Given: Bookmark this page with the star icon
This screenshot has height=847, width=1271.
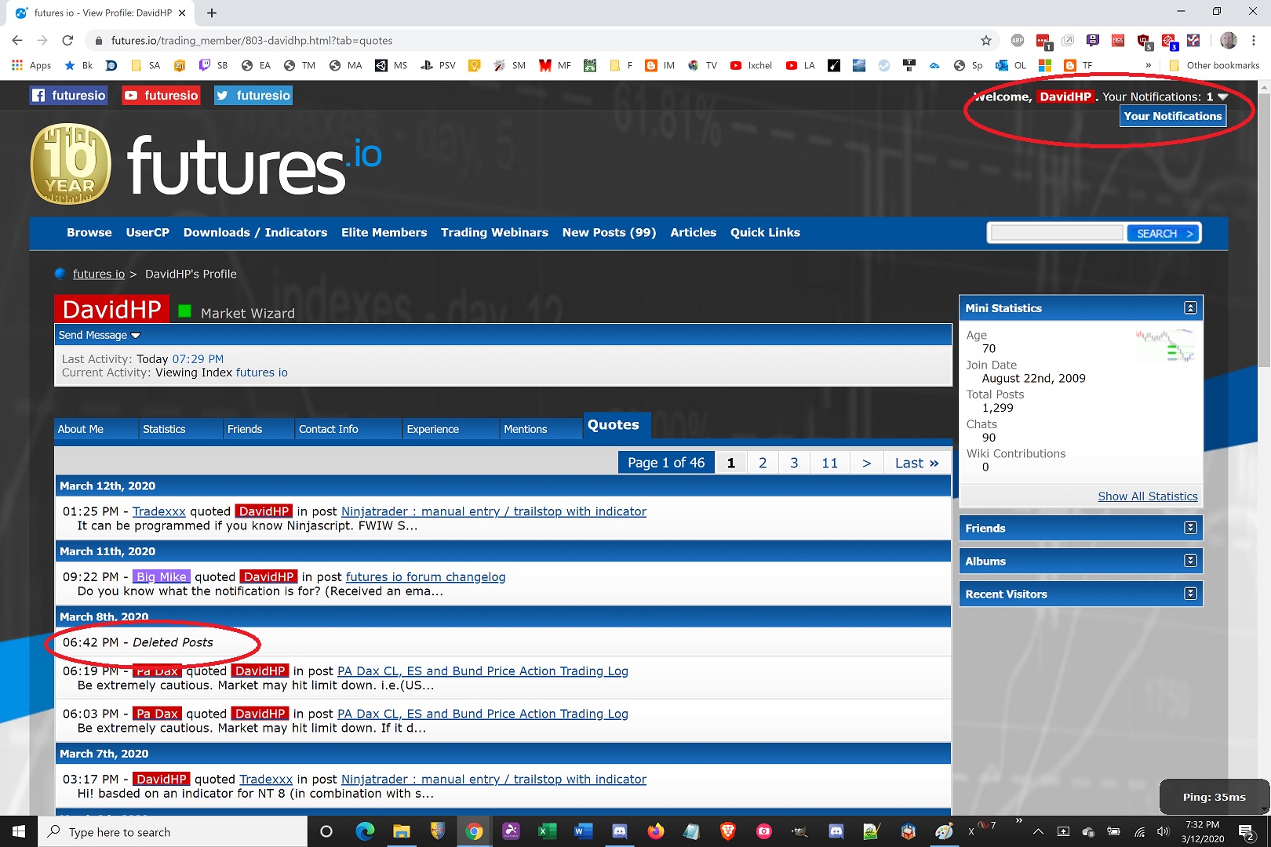Looking at the screenshot, I should point(986,40).
